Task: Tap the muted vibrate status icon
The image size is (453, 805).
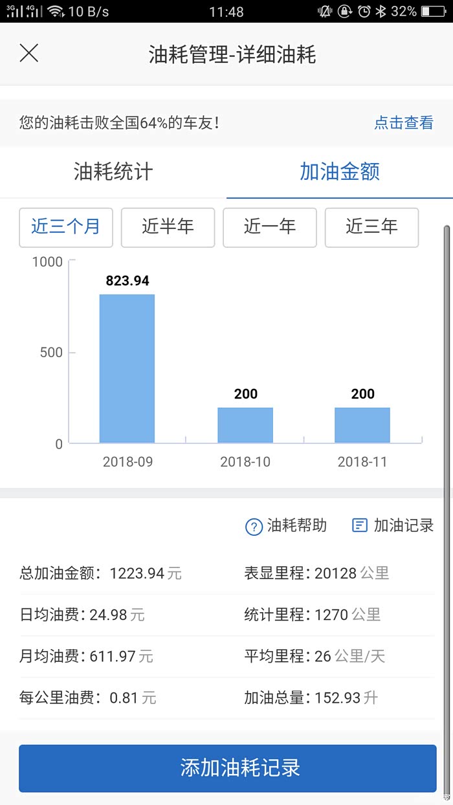Action: 325,11
